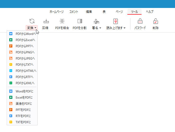This screenshot has width=175, height=132.
Task: Choose PDFからRTFへ menu entry
Action: (x=22, y=77)
